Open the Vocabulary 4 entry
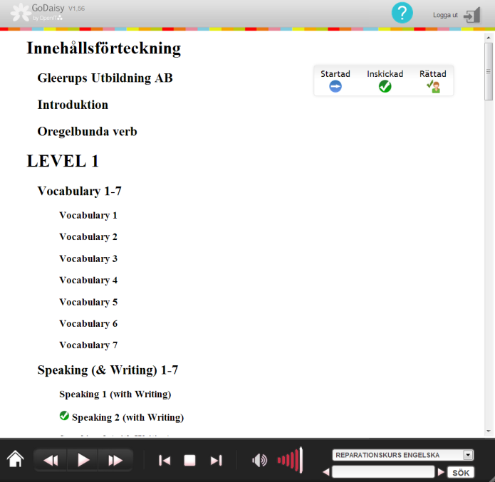This screenshot has height=482, width=495. pos(88,280)
